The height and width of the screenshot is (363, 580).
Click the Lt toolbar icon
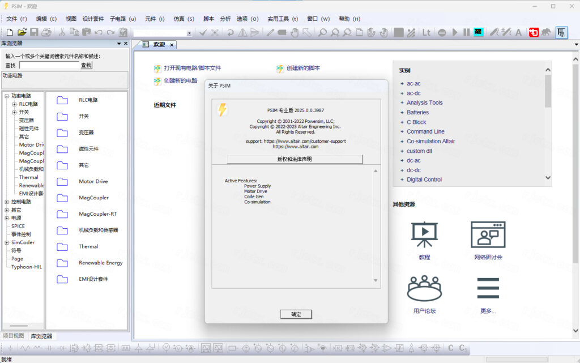[426, 32]
